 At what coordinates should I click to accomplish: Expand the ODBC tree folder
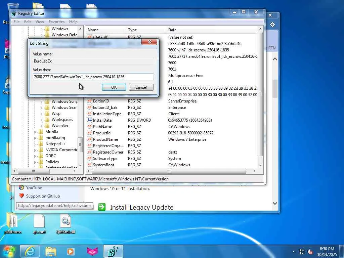pyautogui.click(x=35, y=156)
